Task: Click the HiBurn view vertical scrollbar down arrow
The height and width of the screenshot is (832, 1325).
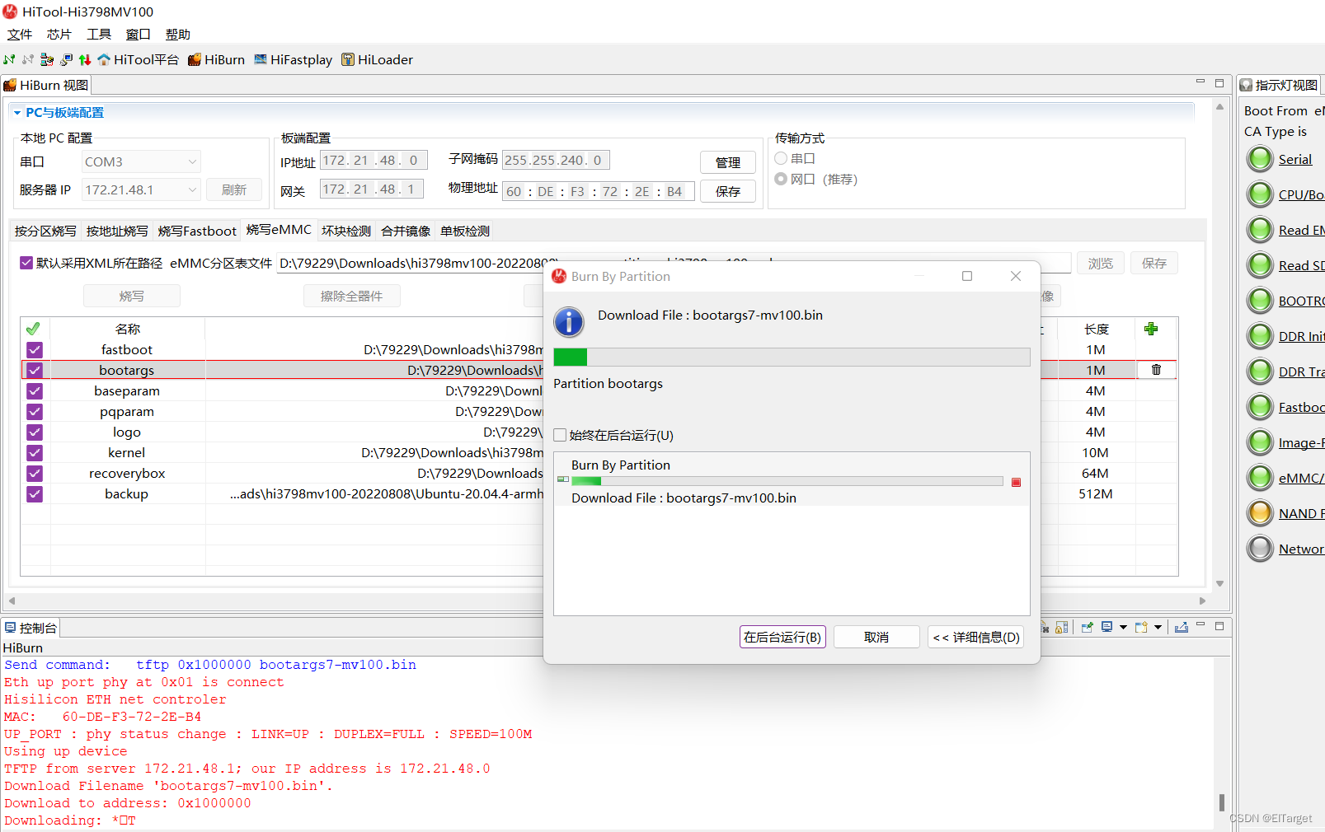Action: 1219,583
